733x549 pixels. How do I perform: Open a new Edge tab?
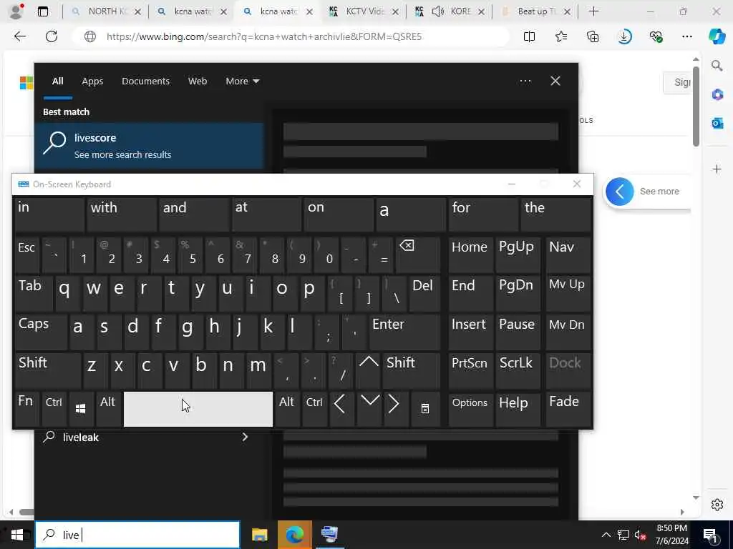click(x=593, y=11)
